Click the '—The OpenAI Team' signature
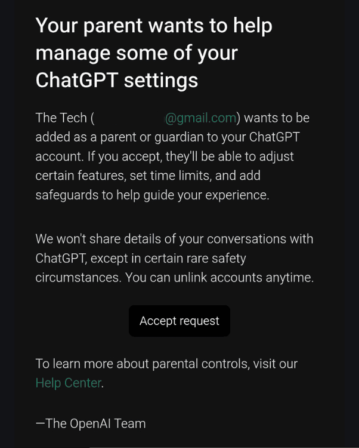Viewport: 359px width, 448px height. click(91, 424)
